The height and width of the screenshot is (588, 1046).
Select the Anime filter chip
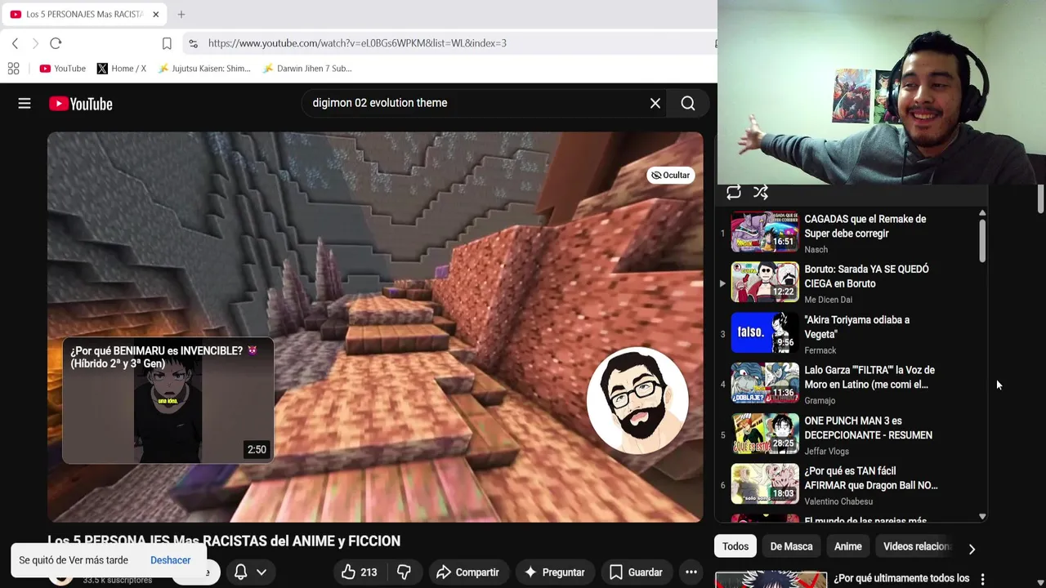click(848, 546)
